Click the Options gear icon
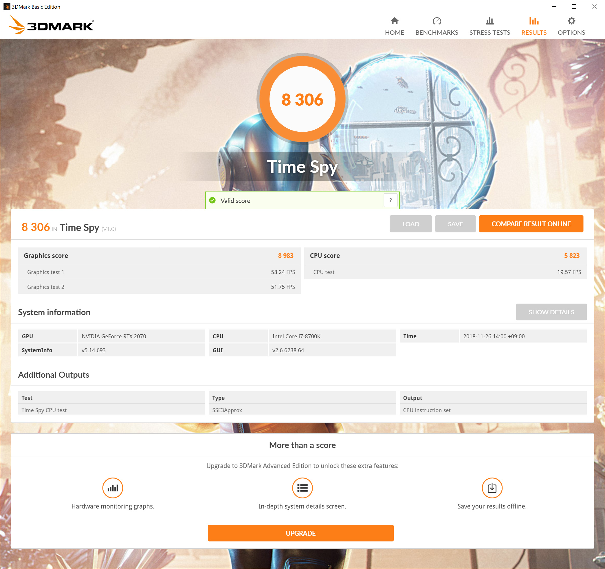605x569 pixels. 571,21
